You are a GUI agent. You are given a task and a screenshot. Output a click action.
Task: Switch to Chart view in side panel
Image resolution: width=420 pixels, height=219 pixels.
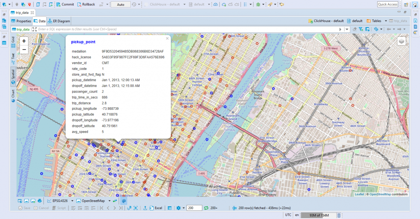(x=13, y=96)
